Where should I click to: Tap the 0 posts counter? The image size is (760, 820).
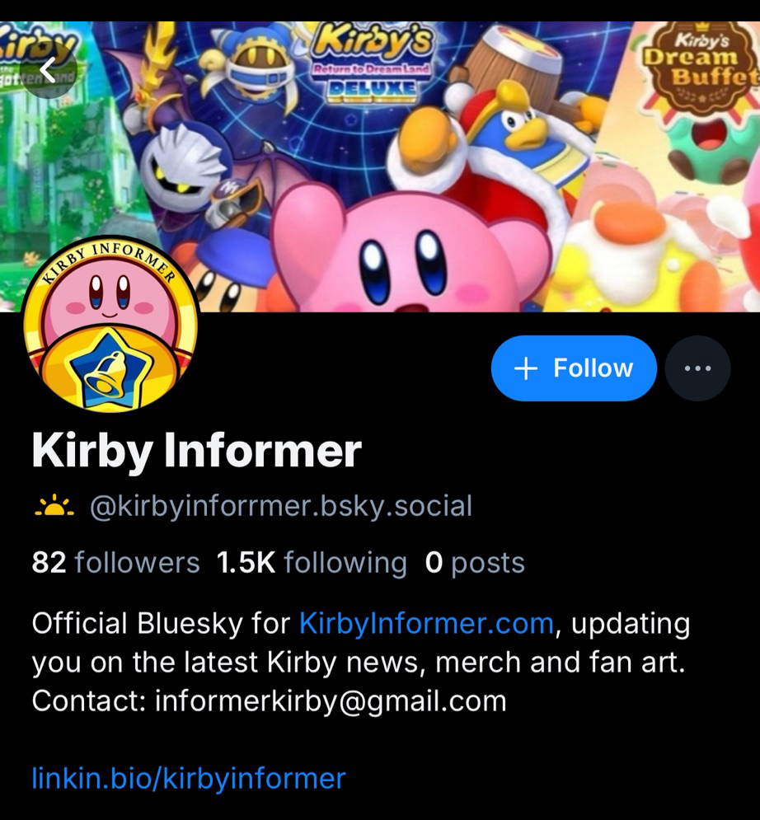tap(475, 563)
